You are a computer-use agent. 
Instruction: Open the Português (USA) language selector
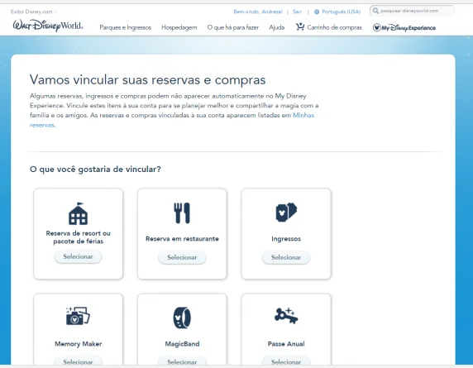pyautogui.click(x=341, y=12)
